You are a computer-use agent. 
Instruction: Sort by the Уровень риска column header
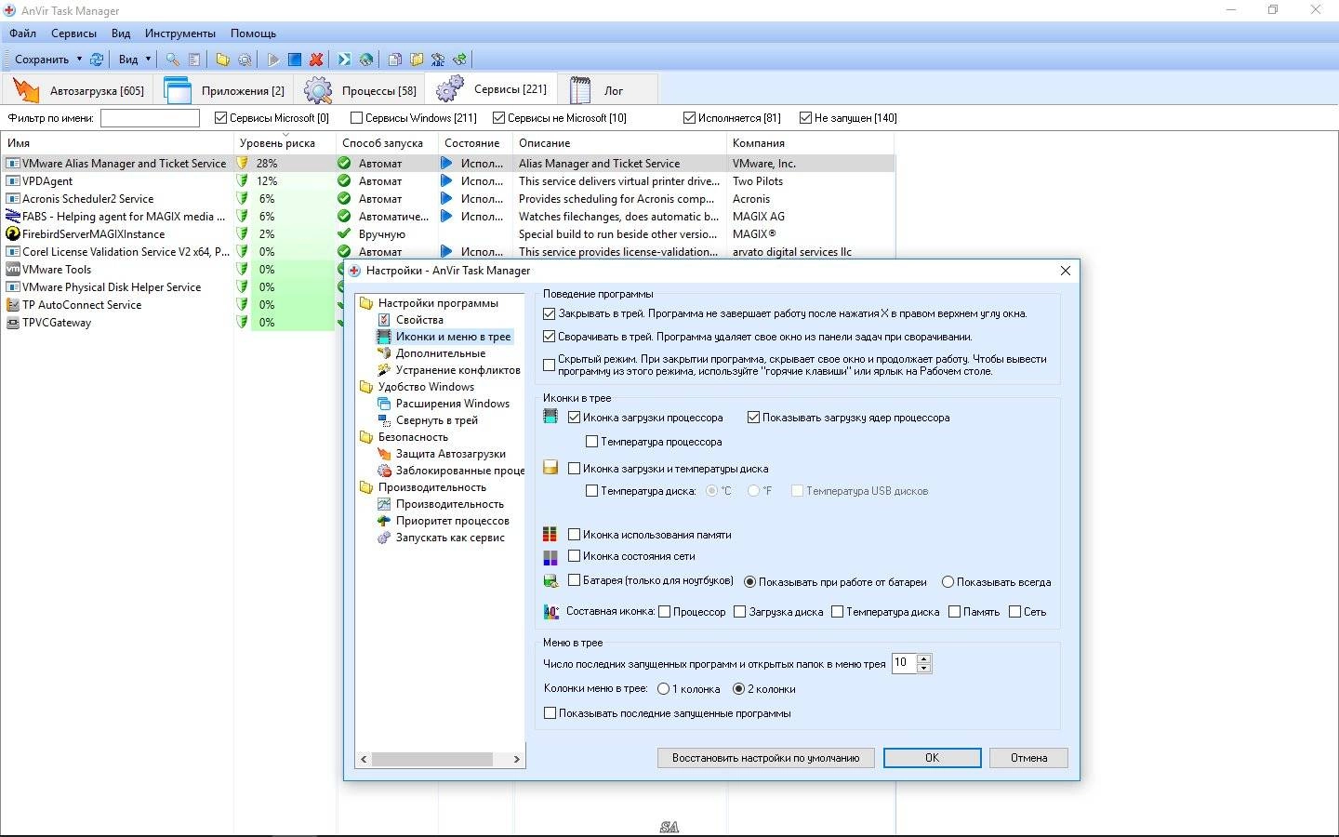(284, 142)
